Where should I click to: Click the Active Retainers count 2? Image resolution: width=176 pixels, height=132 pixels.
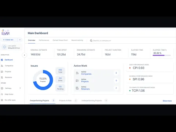coord(116,88)
